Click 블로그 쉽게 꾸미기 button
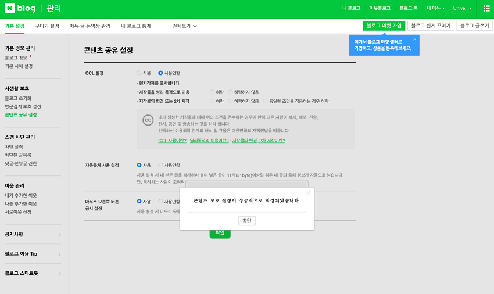 pos(431,26)
